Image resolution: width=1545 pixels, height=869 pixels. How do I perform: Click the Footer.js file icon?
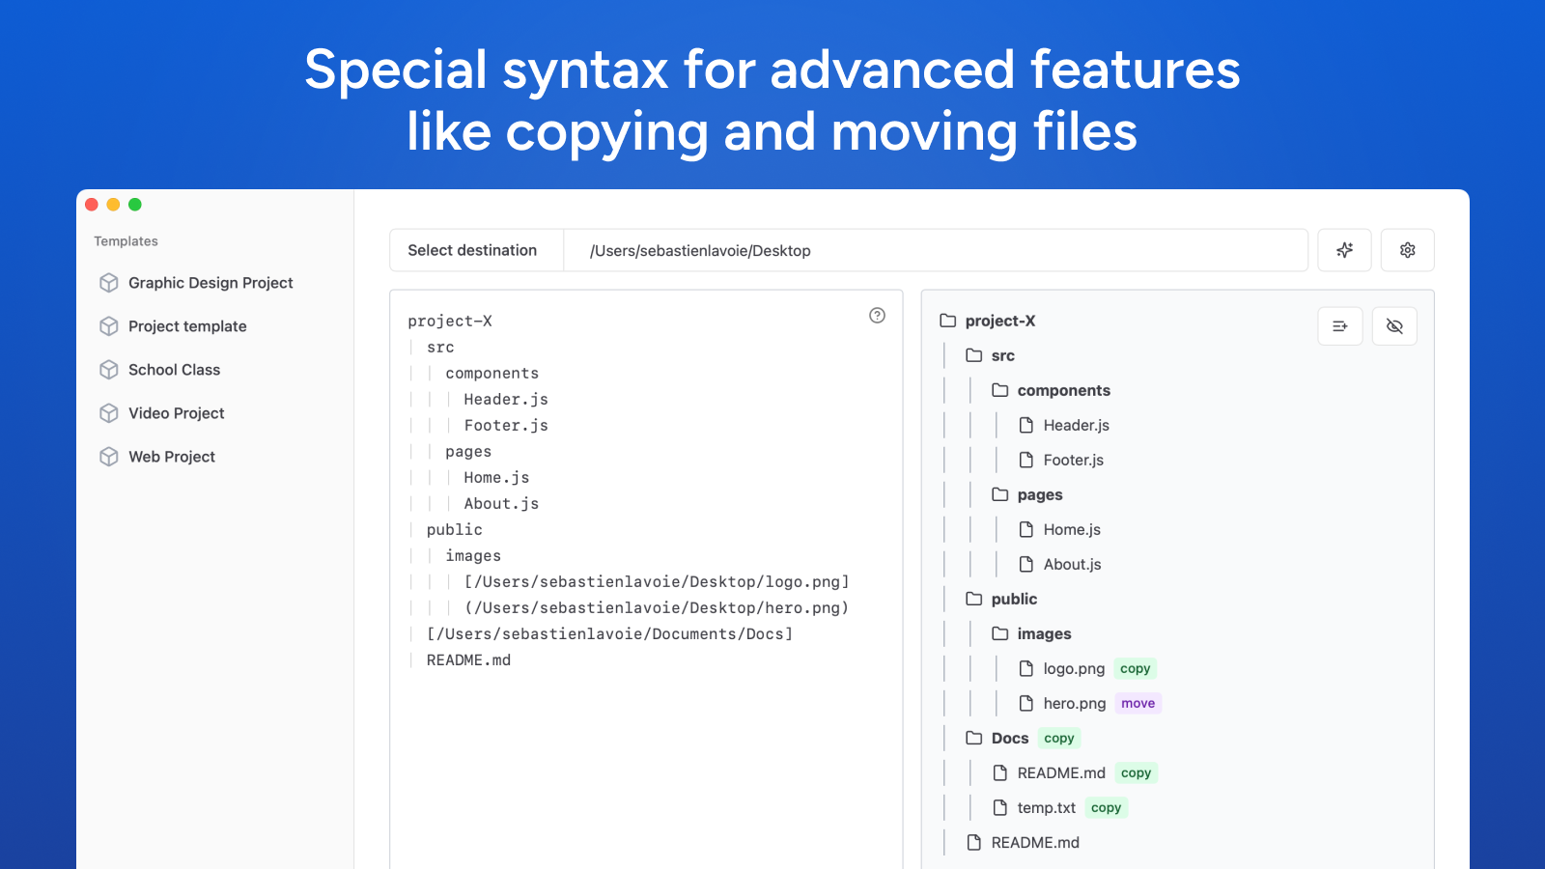click(x=1026, y=460)
